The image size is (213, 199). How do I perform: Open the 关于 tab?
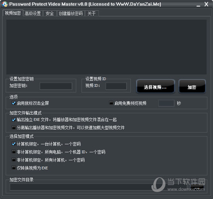coord(91,14)
